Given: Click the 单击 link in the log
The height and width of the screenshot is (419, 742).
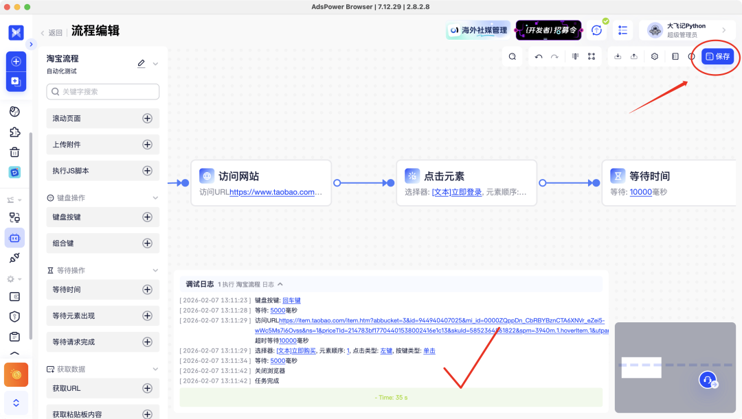Looking at the screenshot, I should point(429,350).
